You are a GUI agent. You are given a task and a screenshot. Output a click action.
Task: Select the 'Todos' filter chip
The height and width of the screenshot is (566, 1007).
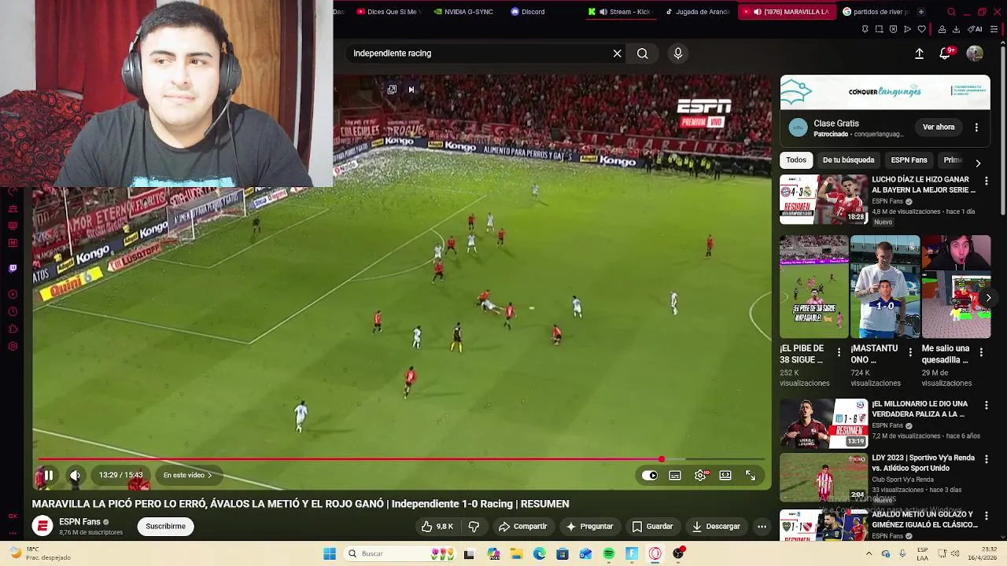point(796,160)
